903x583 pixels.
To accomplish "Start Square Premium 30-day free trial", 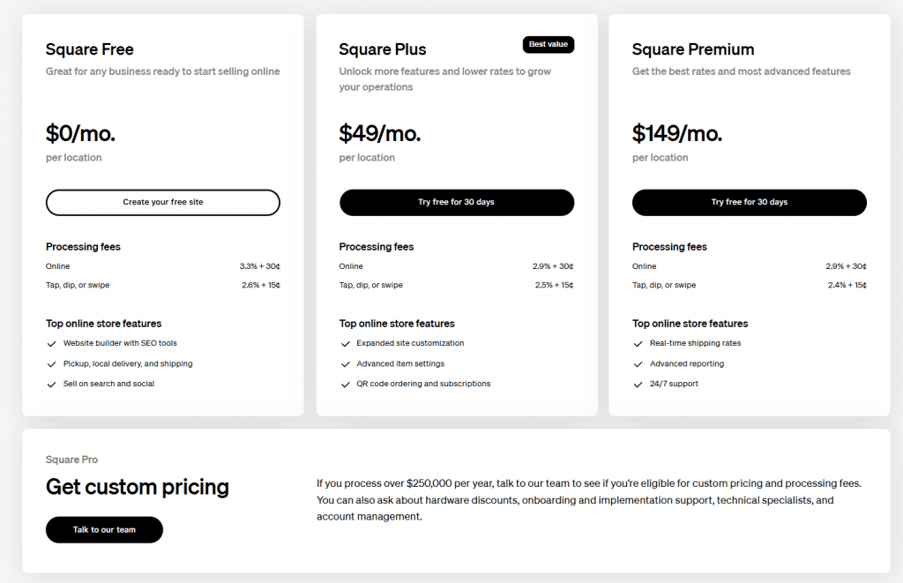I will (x=749, y=203).
